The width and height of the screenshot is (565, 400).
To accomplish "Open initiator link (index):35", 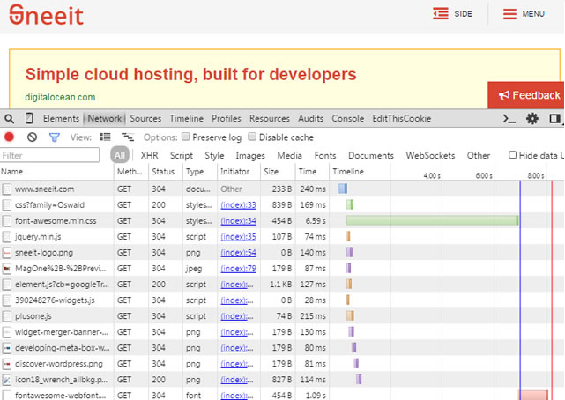I will tap(238, 237).
